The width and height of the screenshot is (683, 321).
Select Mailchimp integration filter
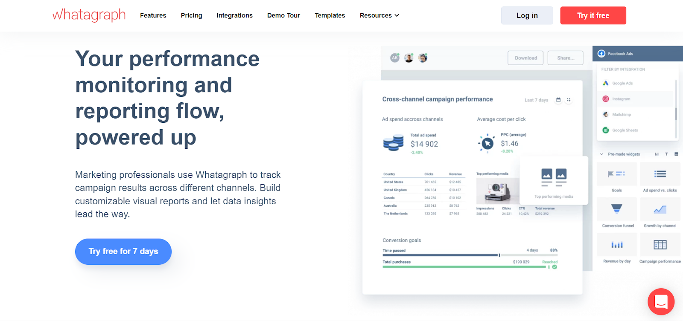635,115
